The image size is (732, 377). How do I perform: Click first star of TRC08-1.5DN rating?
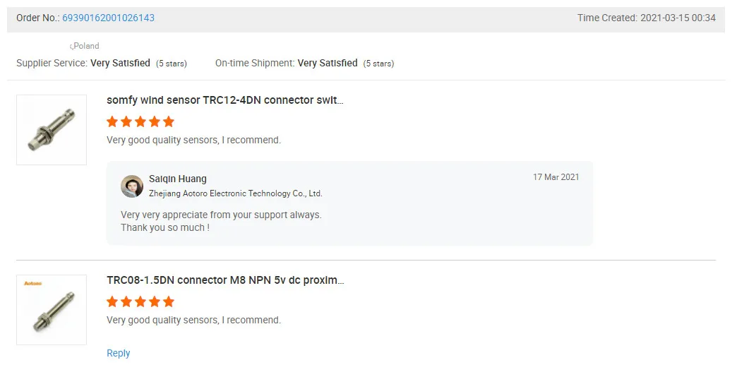coord(112,301)
